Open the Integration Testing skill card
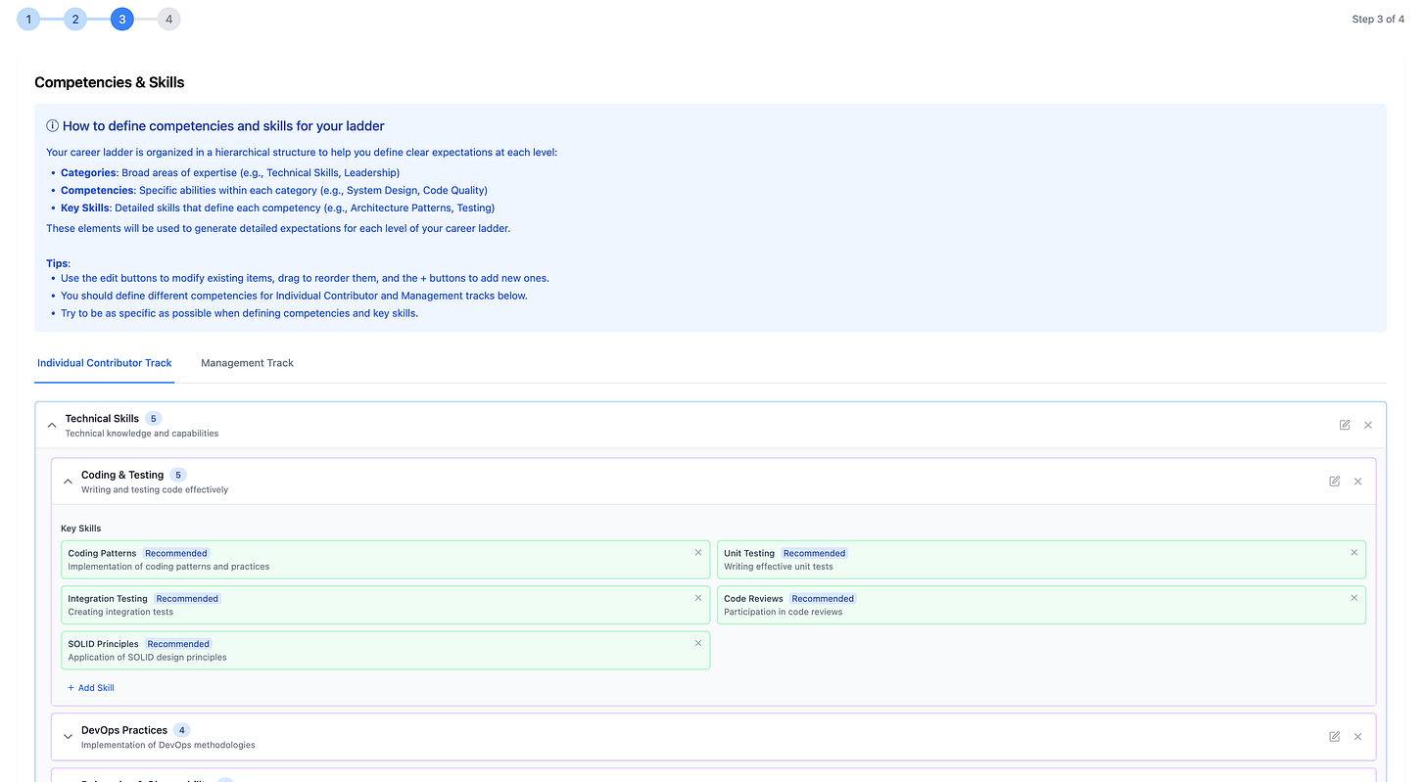 pos(385,605)
